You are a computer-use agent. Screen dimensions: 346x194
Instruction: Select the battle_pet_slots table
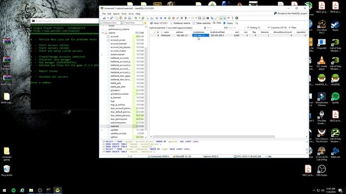(x=118, y=87)
